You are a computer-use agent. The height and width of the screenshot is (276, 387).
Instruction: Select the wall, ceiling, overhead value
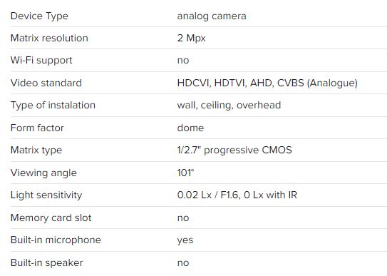pyautogui.click(x=229, y=106)
